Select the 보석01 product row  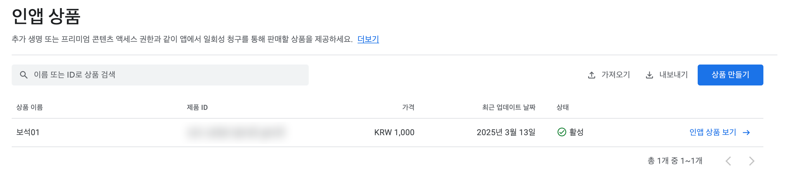pos(27,132)
